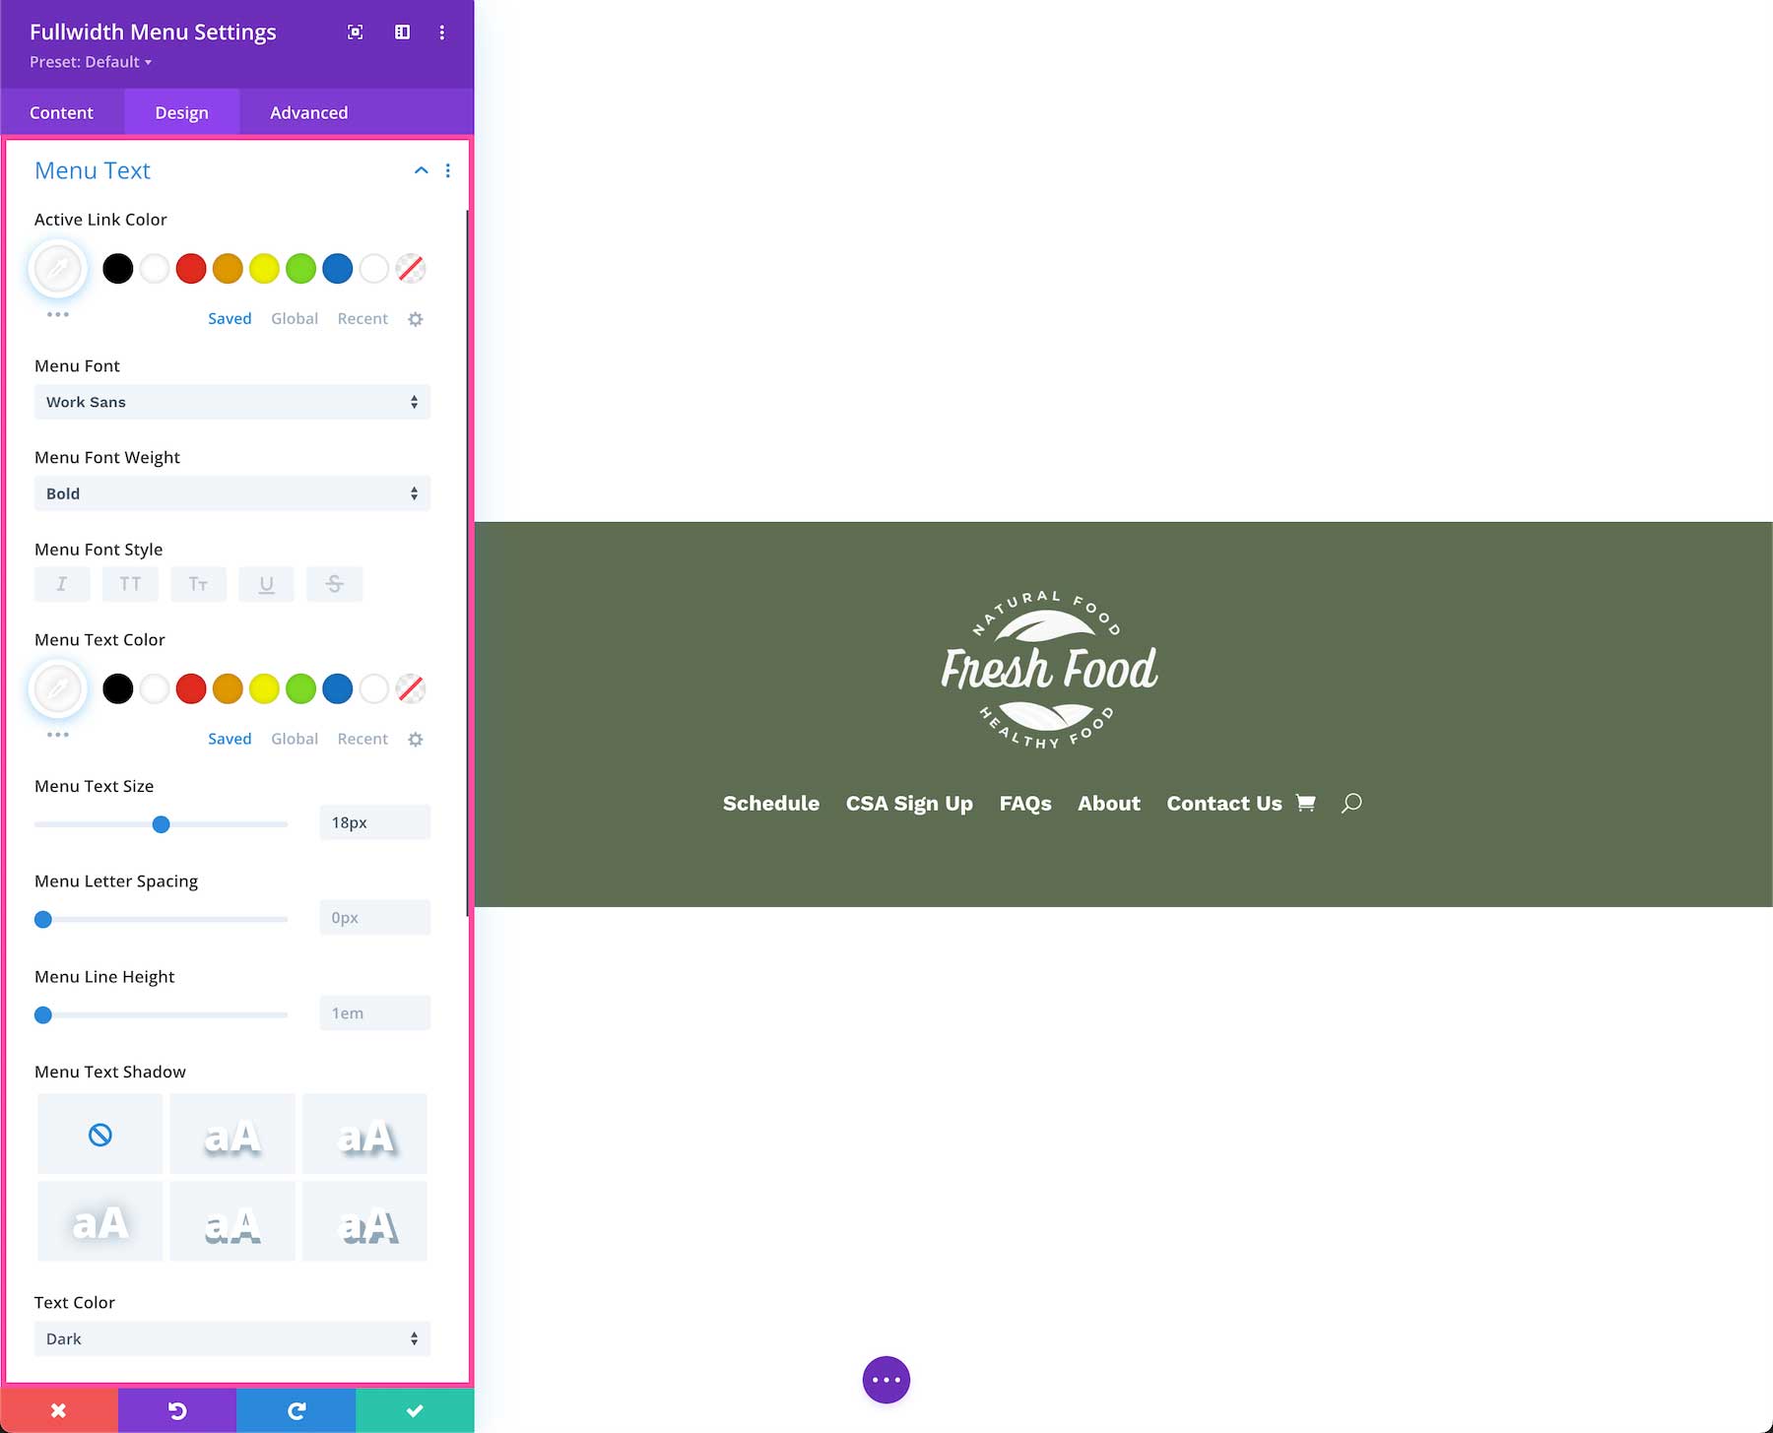Undo the last change
The width and height of the screenshot is (1773, 1433).
176,1409
